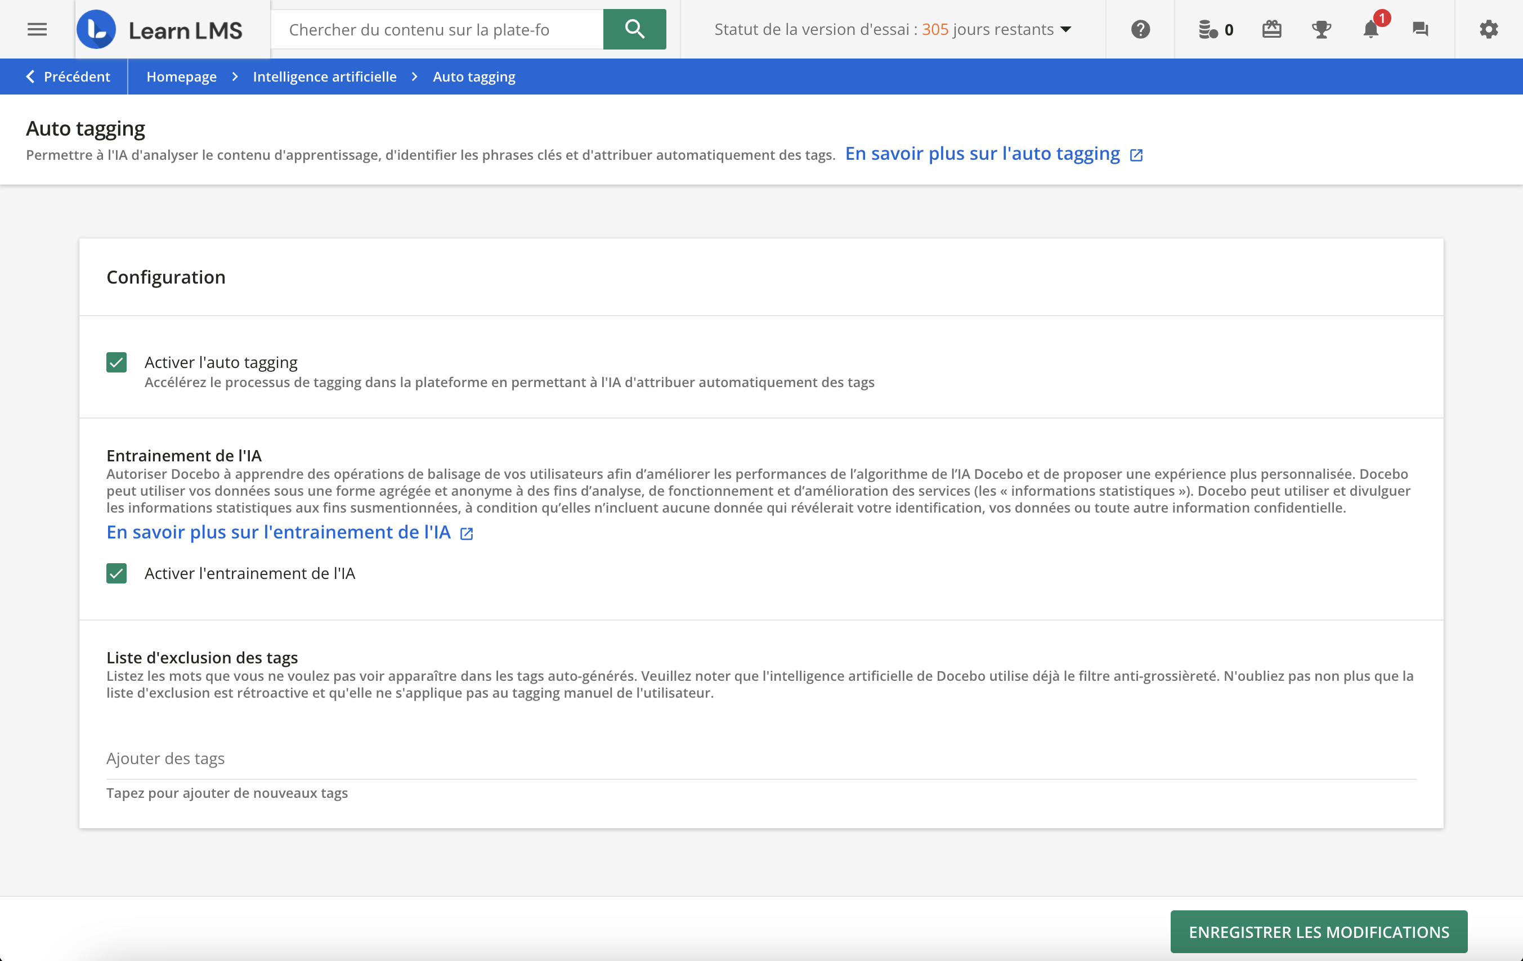Screen dimensions: 1523x961
Task: Open the hamburger main menu
Action: point(37,29)
